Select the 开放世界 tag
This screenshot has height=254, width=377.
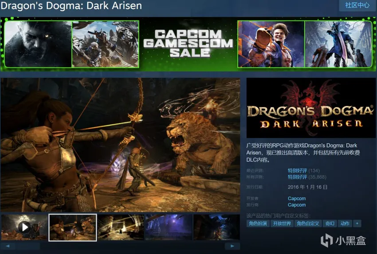pyautogui.click(x=282, y=223)
